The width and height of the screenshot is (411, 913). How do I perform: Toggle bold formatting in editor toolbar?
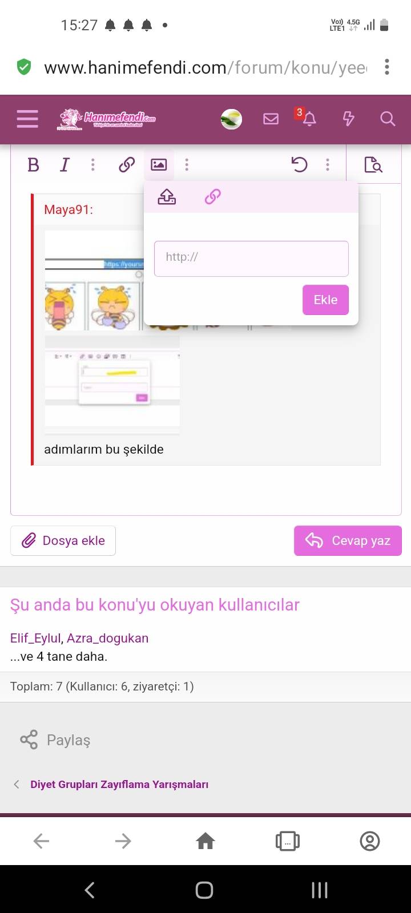(33, 165)
